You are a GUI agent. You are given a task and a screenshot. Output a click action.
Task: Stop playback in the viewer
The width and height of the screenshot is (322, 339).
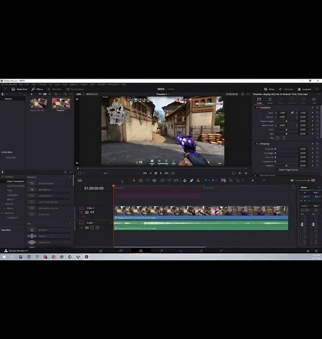[156, 173]
